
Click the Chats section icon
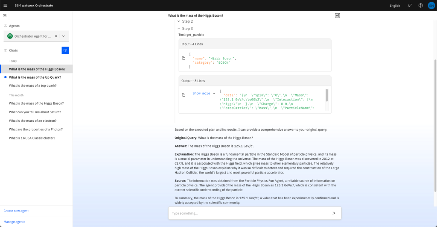(x=5, y=50)
